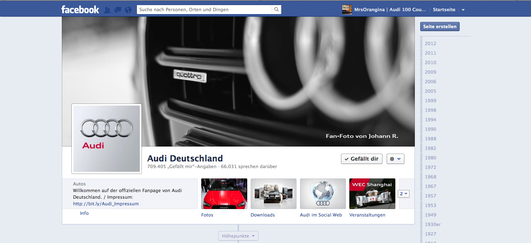The height and width of the screenshot is (243, 531).
Task: Open the 709.405 Gefällt mir-Angaben link
Action: 182,166
